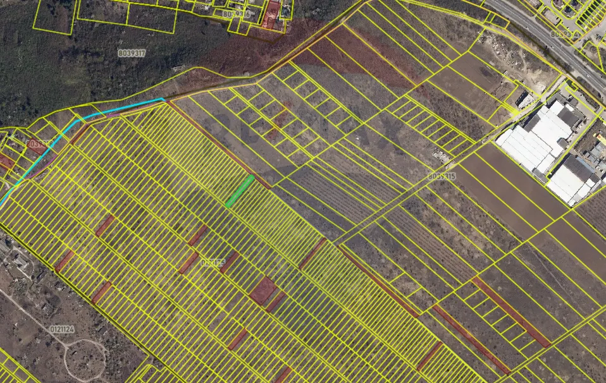
Task: Select the red parcel under the 8039318 label
Action: coord(37,148)
